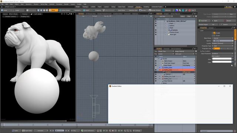Click the Render Window toolbar button

coord(155,10)
